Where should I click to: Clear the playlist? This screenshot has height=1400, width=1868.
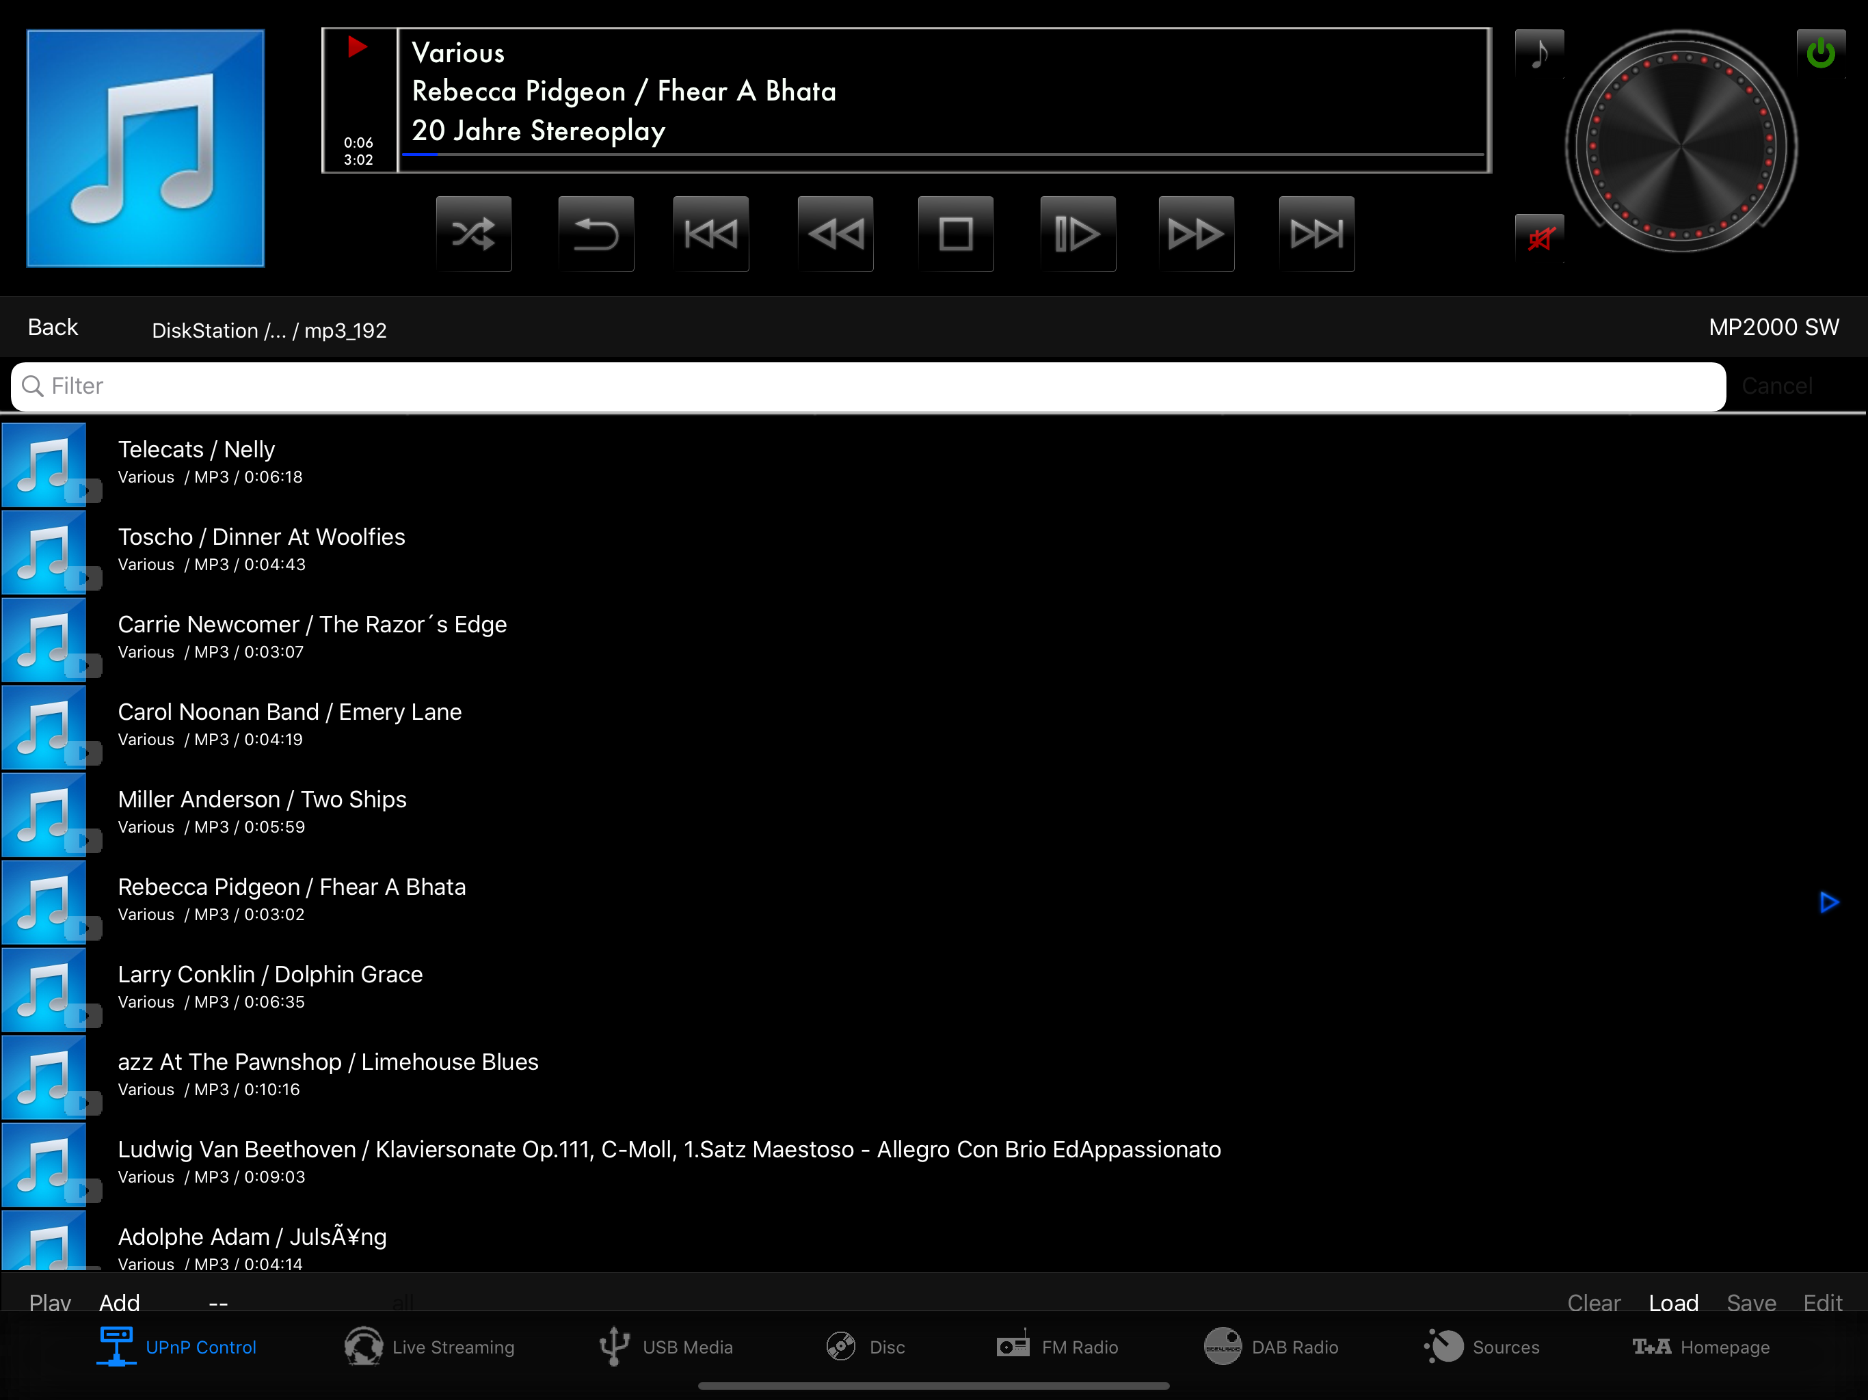(x=1594, y=1303)
